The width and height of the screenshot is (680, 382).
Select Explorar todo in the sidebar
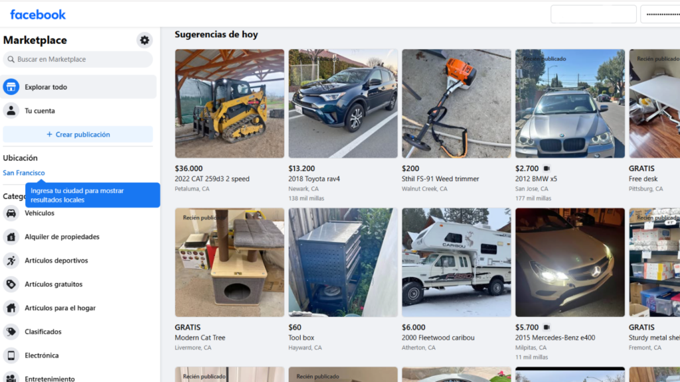78,87
